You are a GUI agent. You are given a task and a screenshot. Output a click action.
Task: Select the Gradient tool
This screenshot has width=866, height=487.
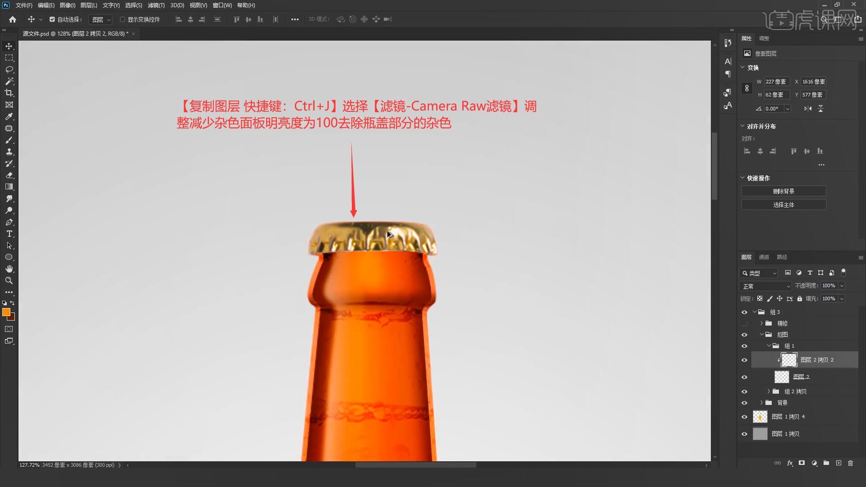point(9,187)
